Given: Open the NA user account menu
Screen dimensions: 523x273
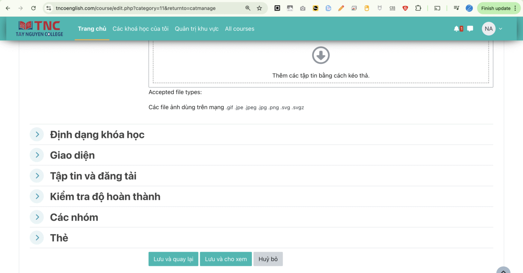Looking at the screenshot, I should click(492, 29).
